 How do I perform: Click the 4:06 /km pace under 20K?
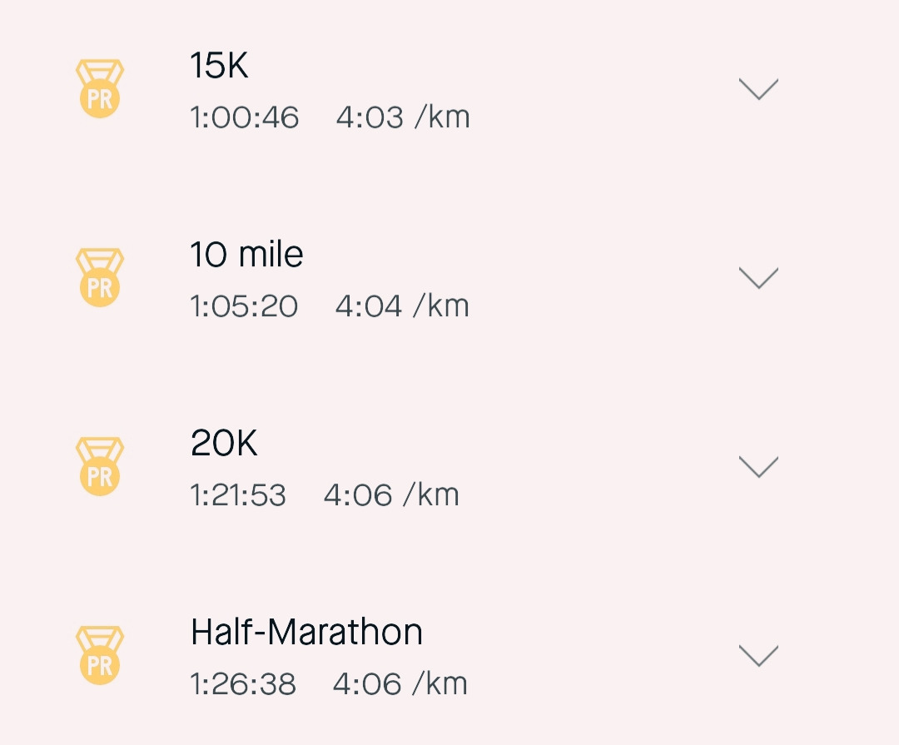click(391, 495)
